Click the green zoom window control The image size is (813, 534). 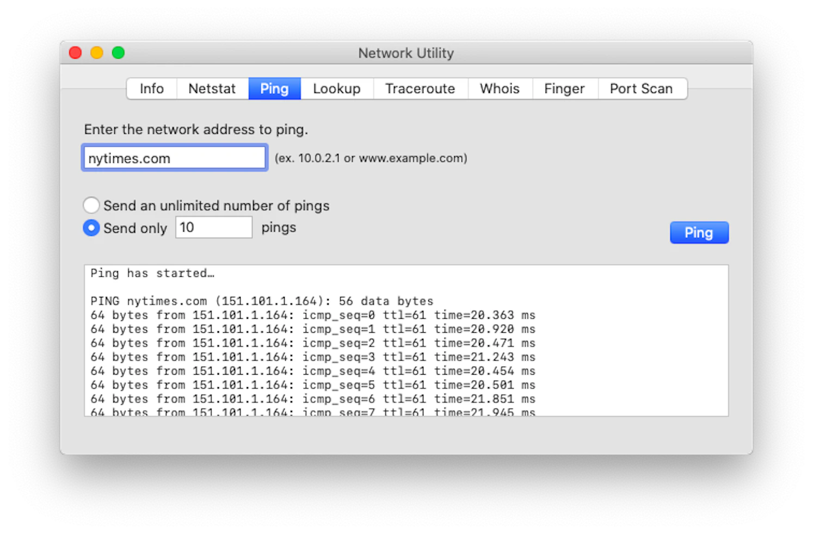click(118, 52)
